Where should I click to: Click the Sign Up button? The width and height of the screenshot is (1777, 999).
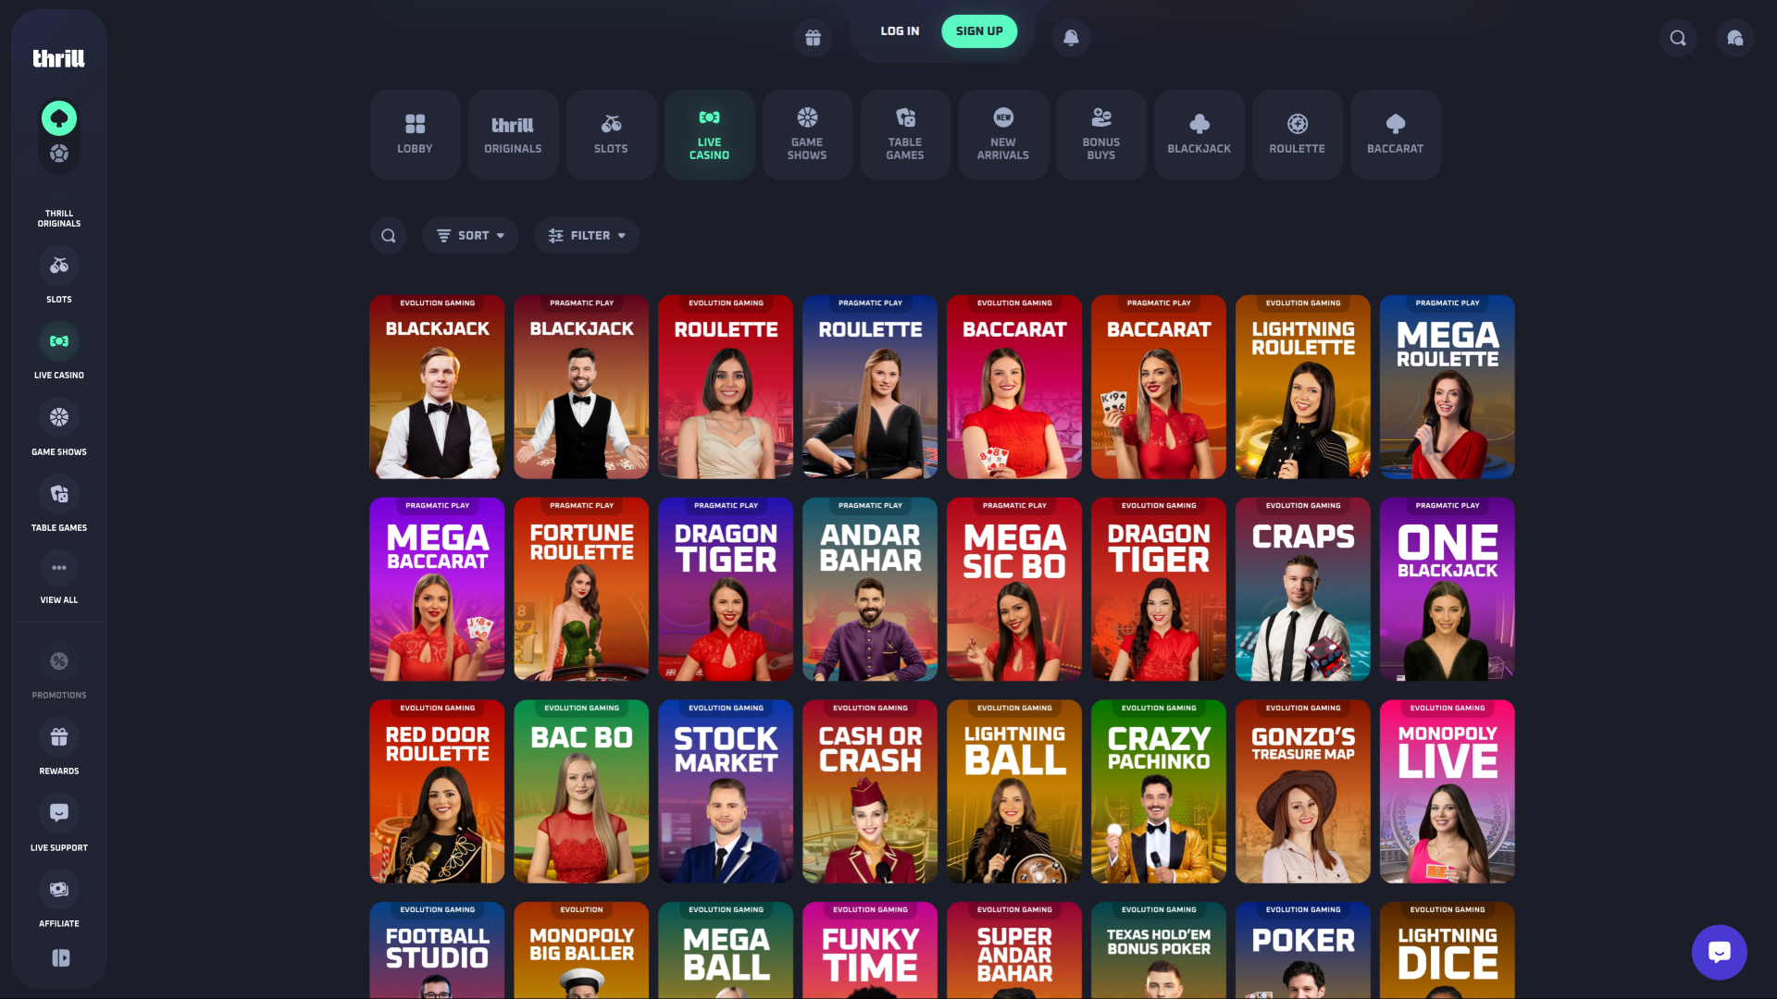click(979, 31)
